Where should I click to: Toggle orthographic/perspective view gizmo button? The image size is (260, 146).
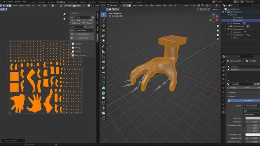(218, 39)
